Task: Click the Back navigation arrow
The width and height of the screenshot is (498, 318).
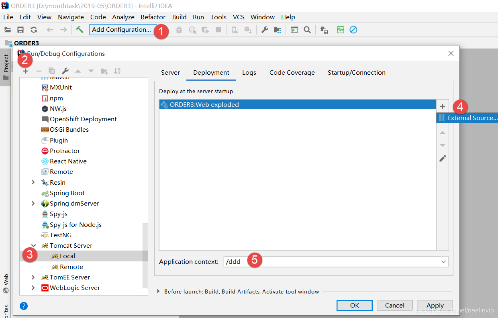Action: (50, 30)
